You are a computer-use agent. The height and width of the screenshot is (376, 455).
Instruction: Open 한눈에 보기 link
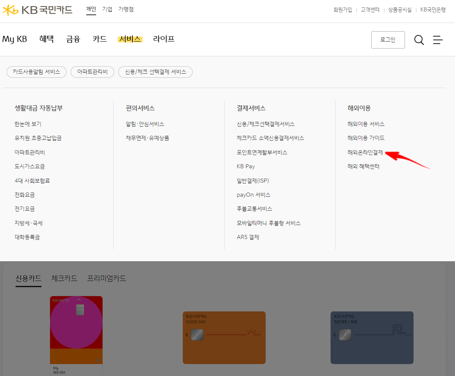click(28, 124)
